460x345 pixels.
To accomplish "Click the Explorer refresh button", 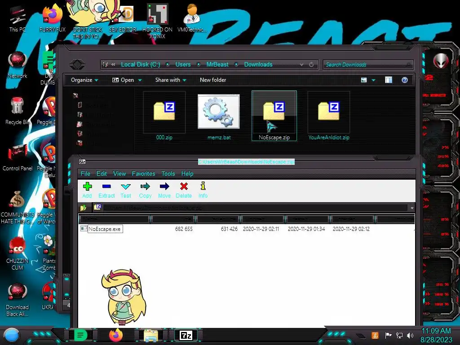I will tap(311, 65).
